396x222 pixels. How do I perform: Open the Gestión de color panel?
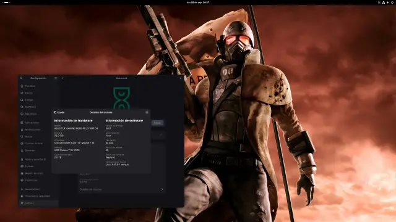(x=38, y=173)
